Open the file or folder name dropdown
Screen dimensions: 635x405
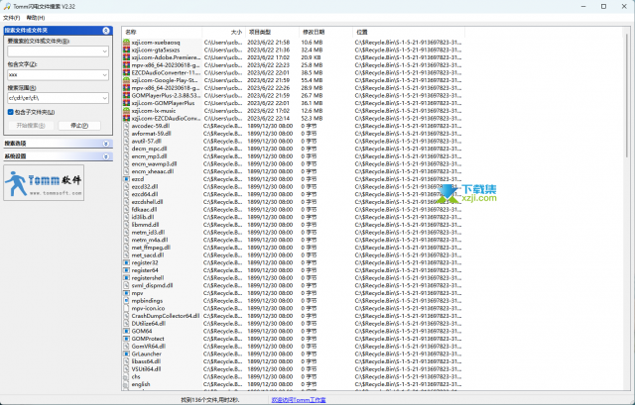(104, 51)
